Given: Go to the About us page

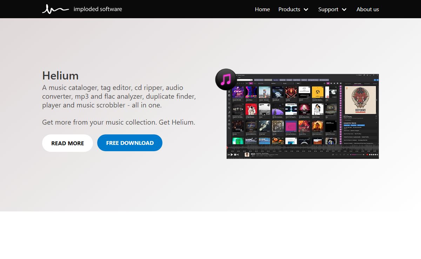Looking at the screenshot, I should tap(368, 9).
